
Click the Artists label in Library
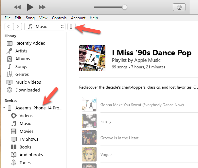click(x=21, y=51)
